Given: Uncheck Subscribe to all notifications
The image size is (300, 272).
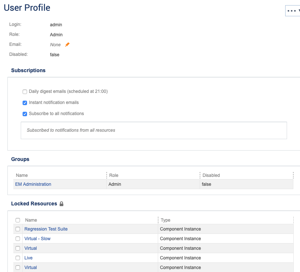Looking at the screenshot, I should pos(25,114).
